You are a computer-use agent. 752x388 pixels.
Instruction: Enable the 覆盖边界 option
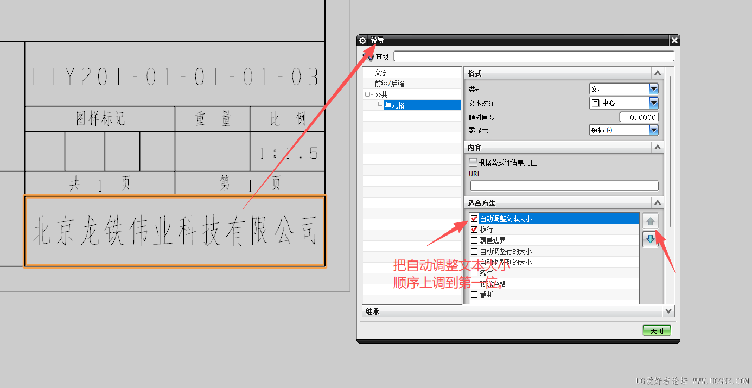point(474,240)
